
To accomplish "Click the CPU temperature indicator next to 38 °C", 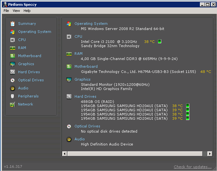I will point(159,42).
